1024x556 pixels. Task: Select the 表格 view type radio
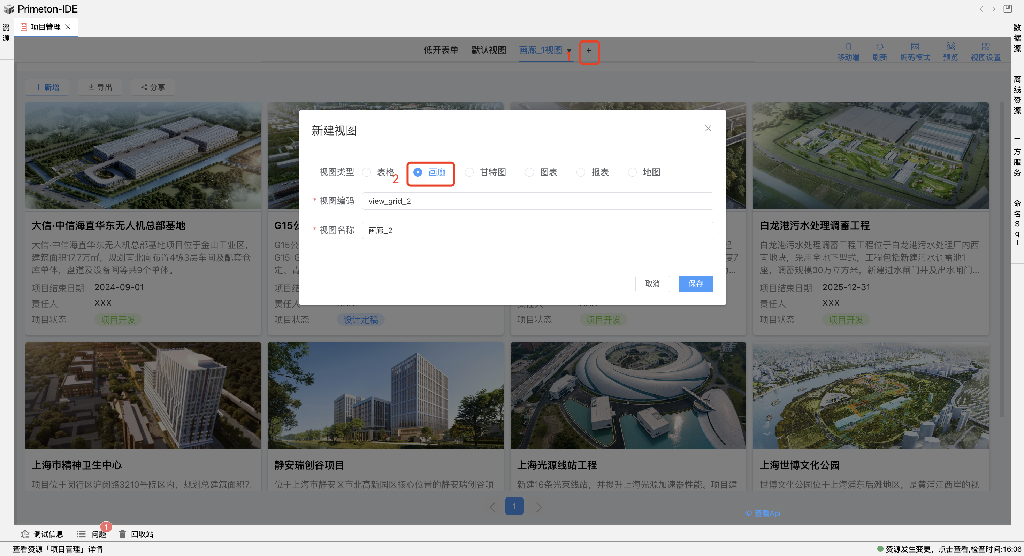point(367,172)
